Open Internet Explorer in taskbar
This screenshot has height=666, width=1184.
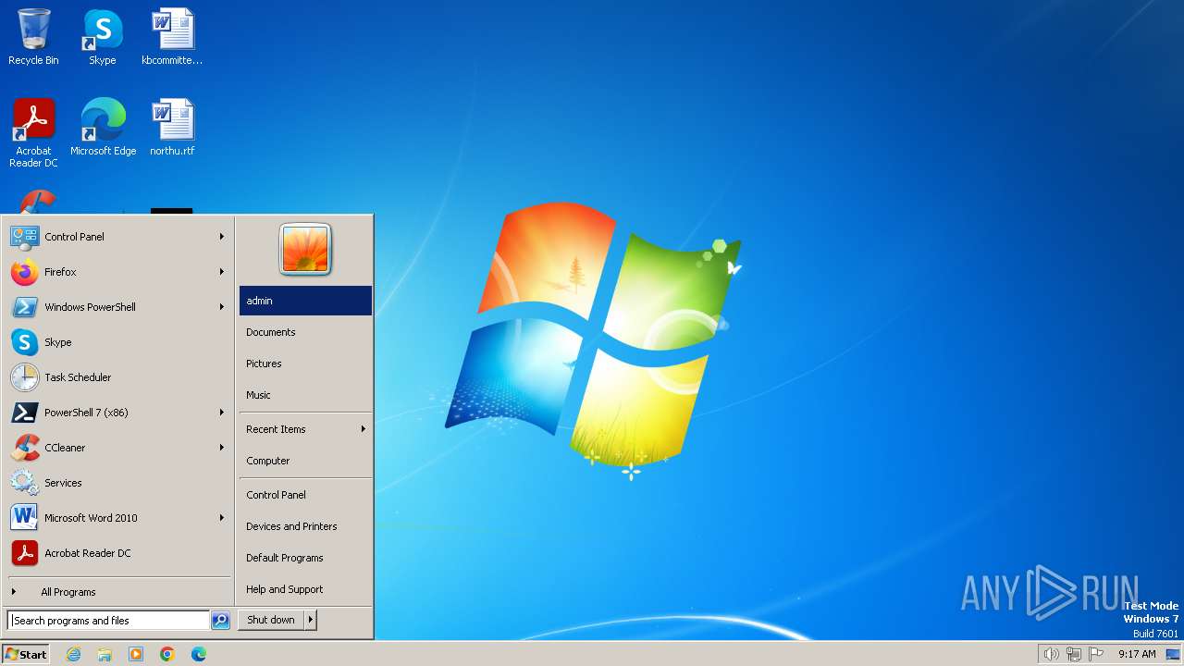73,654
